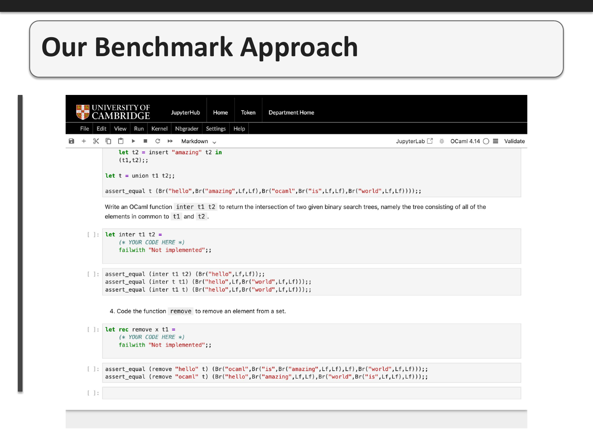Click the Token navigation tab

[248, 113]
